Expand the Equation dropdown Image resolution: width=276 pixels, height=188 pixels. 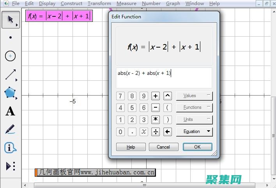194,132
